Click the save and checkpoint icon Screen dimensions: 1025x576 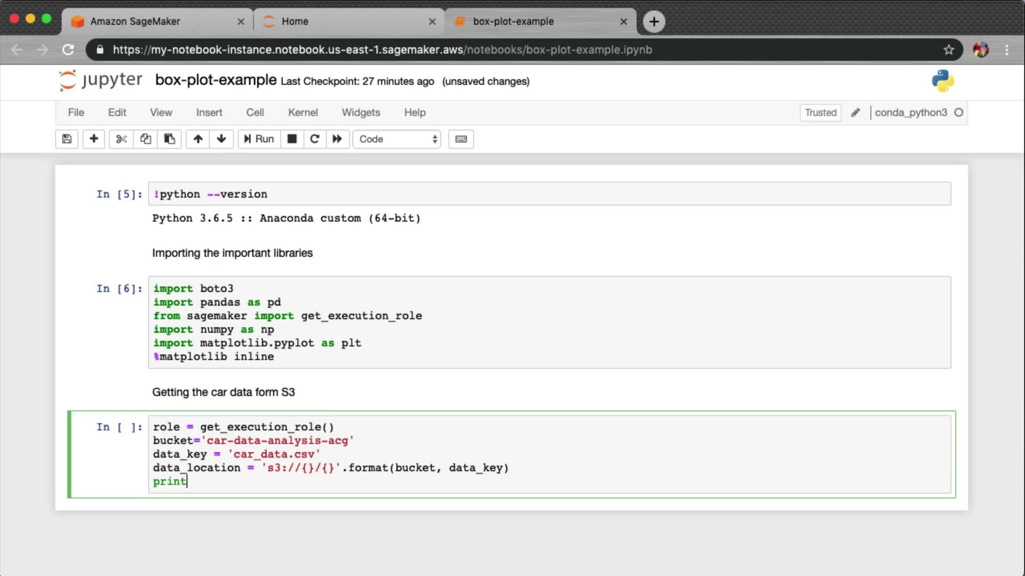click(67, 139)
